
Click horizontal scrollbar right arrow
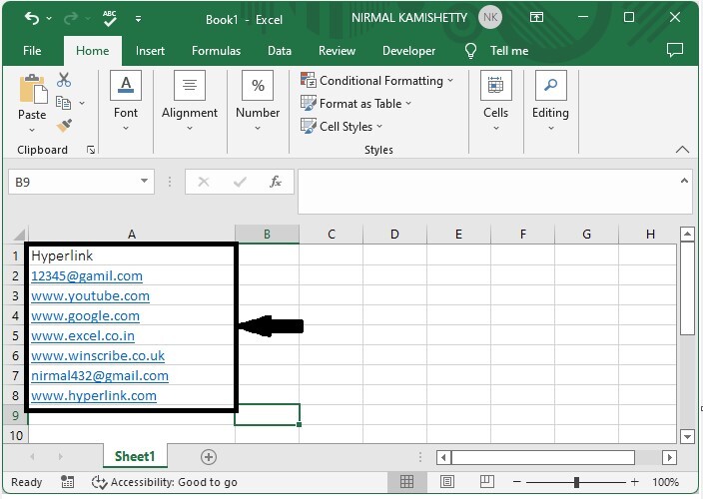[x=669, y=457]
